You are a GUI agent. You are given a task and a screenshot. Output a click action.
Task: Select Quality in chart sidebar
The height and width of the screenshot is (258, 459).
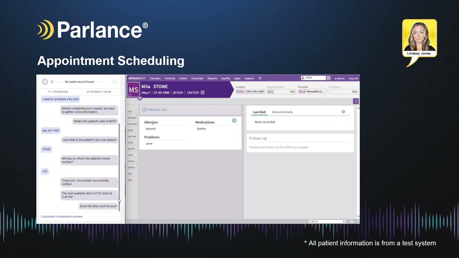point(131,167)
